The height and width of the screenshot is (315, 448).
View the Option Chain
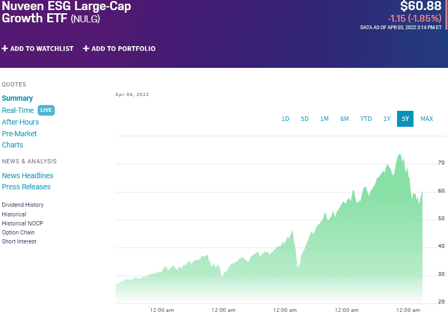point(18,232)
